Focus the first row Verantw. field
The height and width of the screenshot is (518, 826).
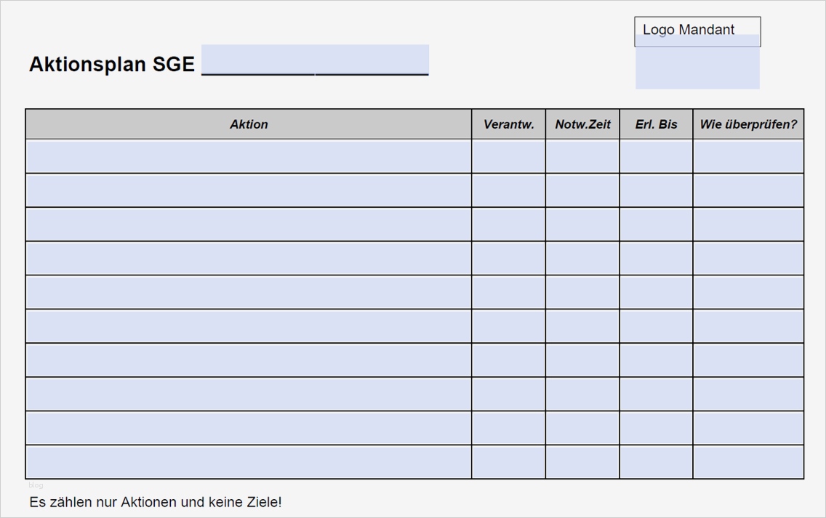[x=508, y=156]
